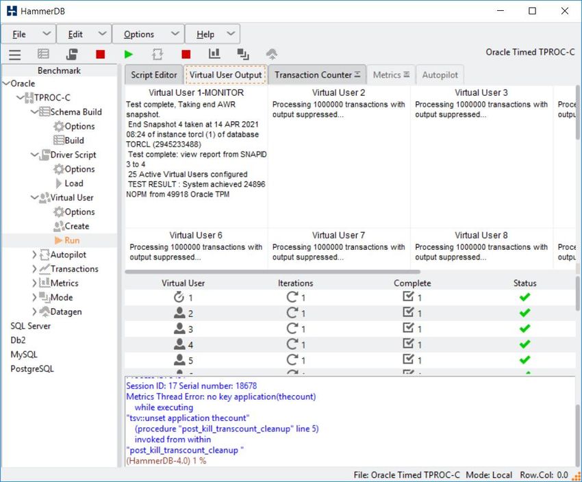Image resolution: width=582 pixels, height=482 pixels.
Task: Click complete checkbox icon in row 2
Action: 408,312
